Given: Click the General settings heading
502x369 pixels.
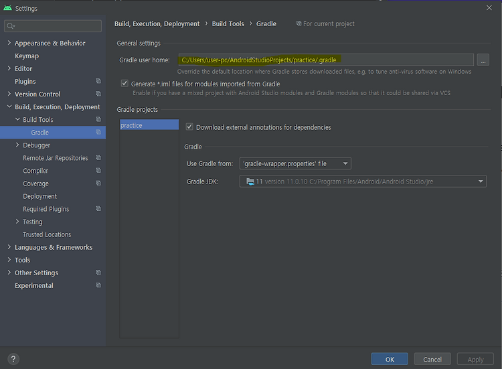Looking at the screenshot, I should 139,43.
